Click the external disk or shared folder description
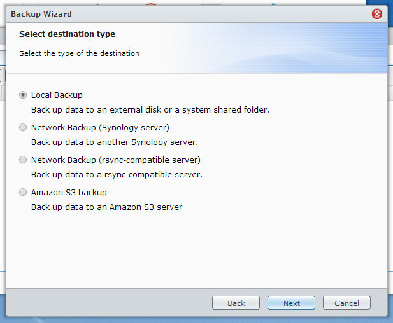Viewport: 393px width, 323px height. tap(150, 110)
